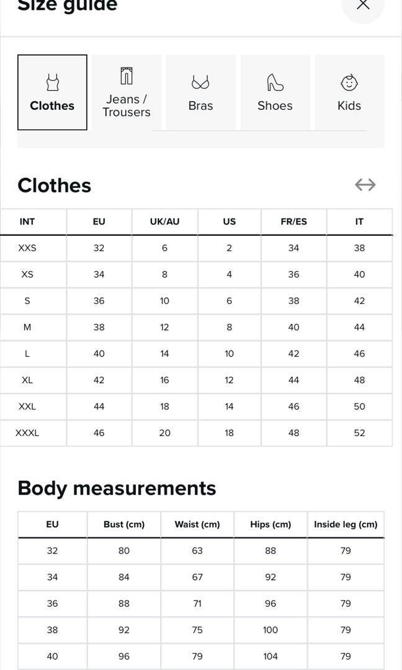The image size is (402, 670).
Task: Select the Bras icon
Action: click(x=200, y=82)
